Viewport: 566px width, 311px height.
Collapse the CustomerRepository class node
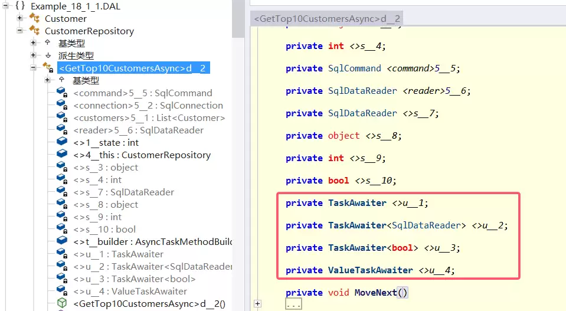[20, 30]
